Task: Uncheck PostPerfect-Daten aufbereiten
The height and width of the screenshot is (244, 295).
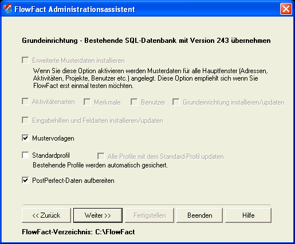Action: click(x=25, y=180)
